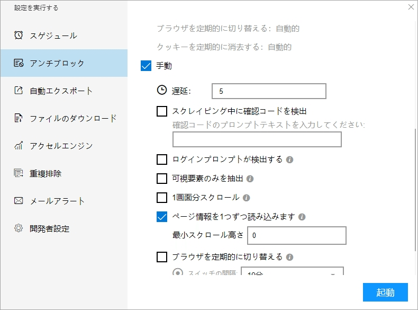Enable スクレイピング中に確認コードを検出 checkbox

point(162,111)
